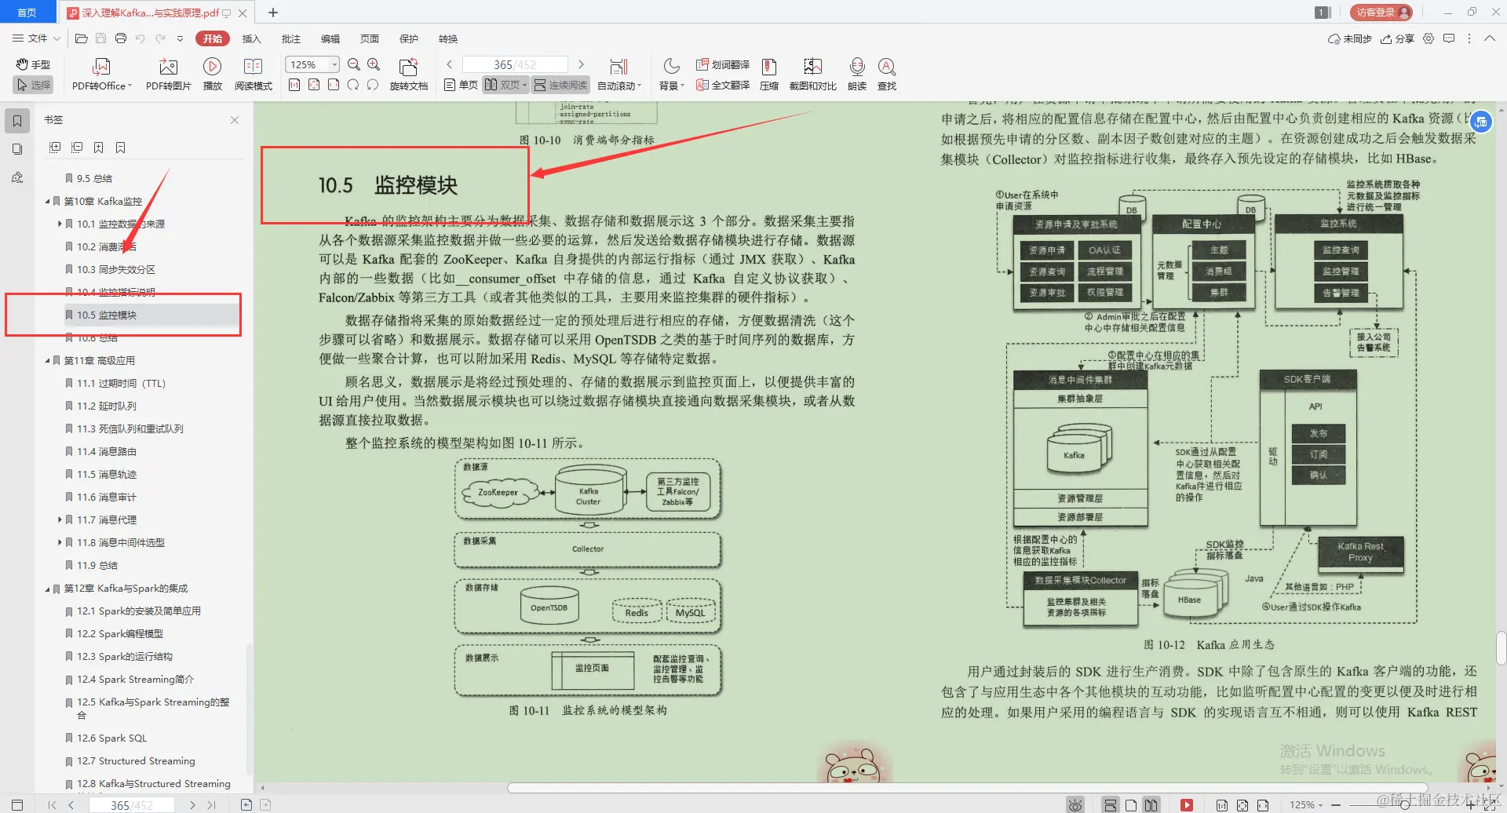Select the 转换 ribbon tab
Image resolution: width=1507 pixels, height=813 pixels.
[x=448, y=38]
